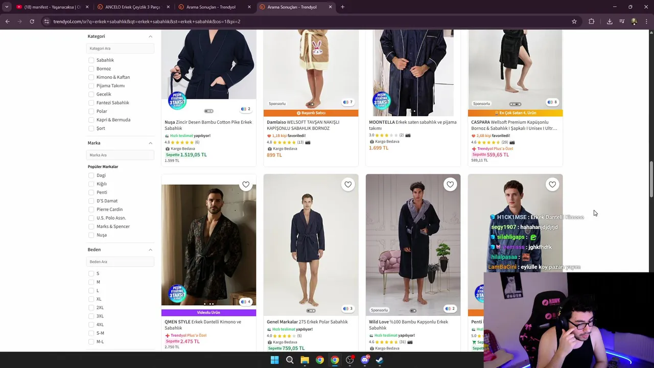Open Nuşa Zincir Desen Bambu robe link

click(x=208, y=125)
